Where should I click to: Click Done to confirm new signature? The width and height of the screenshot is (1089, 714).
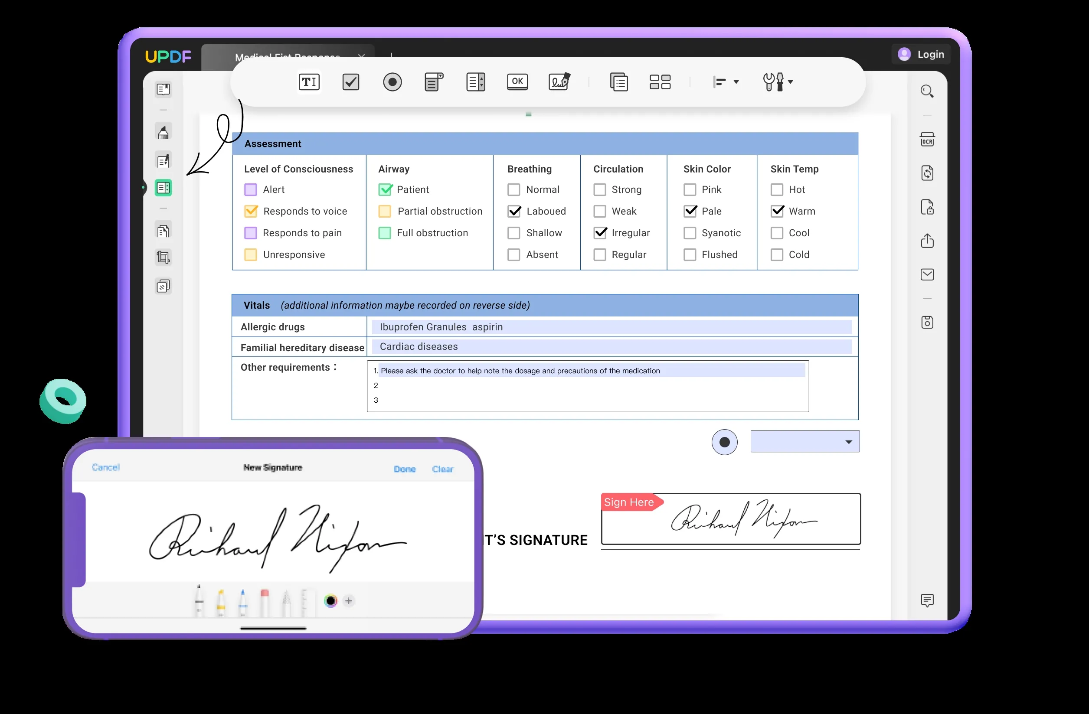pos(402,467)
